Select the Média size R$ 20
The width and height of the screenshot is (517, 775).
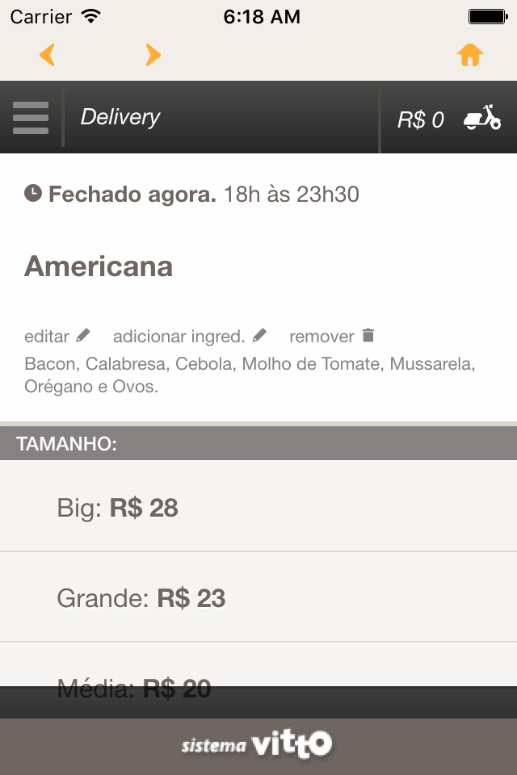coord(258,664)
